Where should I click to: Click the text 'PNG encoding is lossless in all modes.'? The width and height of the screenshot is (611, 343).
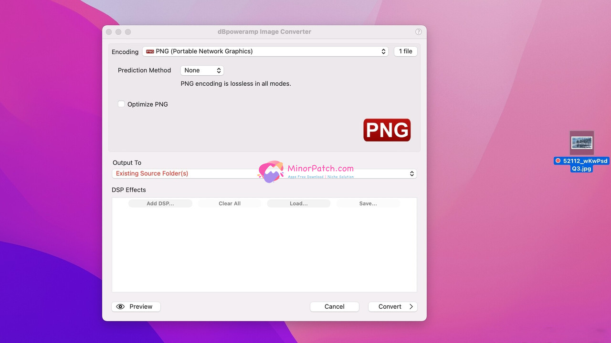coord(236,84)
